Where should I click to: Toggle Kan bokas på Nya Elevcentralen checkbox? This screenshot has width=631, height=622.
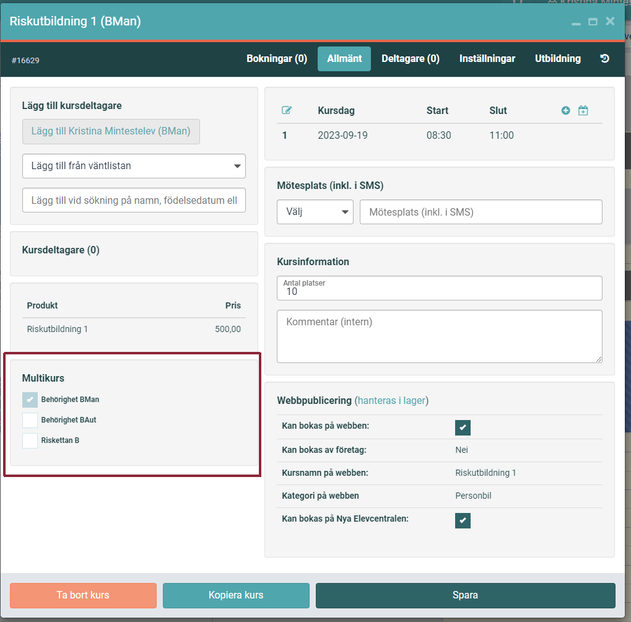click(x=463, y=520)
